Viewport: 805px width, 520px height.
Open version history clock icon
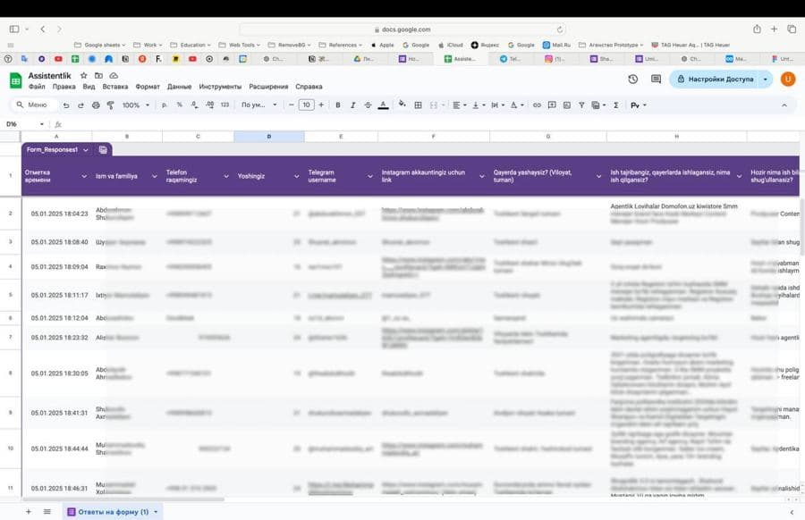click(632, 79)
